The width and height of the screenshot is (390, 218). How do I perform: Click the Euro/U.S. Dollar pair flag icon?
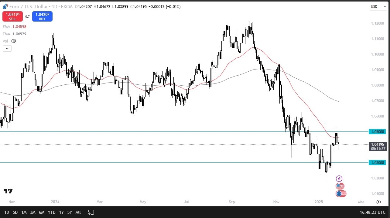4,6
